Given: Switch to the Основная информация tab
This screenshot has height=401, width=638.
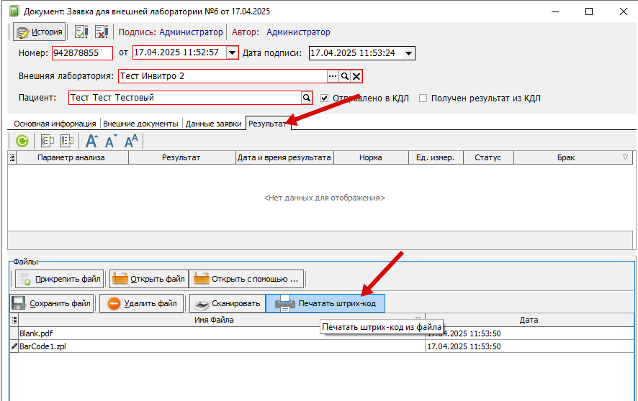Looking at the screenshot, I should click(55, 123).
